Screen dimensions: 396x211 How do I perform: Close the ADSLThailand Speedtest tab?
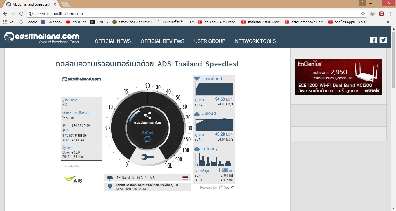point(55,5)
